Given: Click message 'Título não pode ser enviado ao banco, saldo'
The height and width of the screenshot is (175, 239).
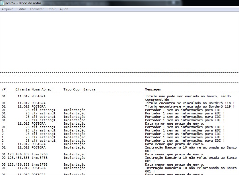Looking at the screenshot, I should coord(188,96).
